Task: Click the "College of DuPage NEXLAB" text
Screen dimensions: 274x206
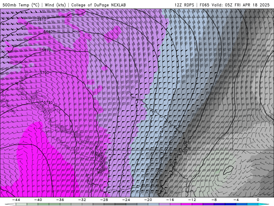Action: point(98,5)
